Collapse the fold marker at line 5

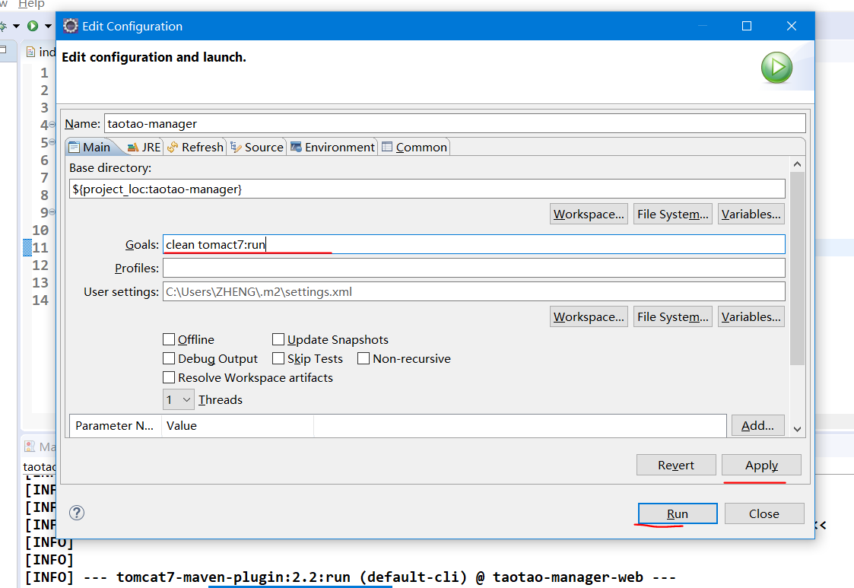tap(52, 141)
